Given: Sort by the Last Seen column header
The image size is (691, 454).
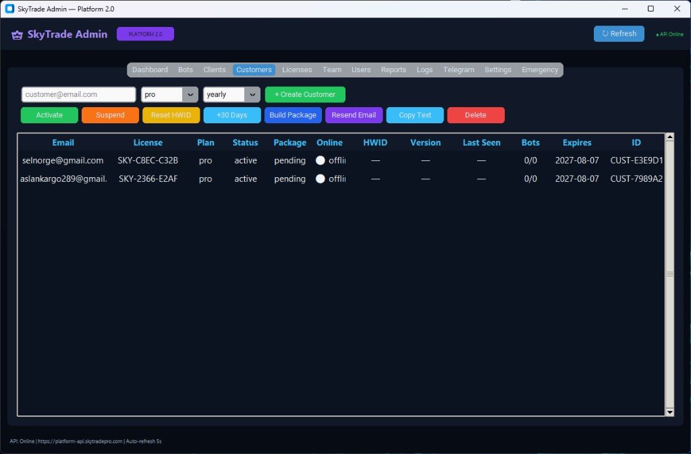Looking at the screenshot, I should pyautogui.click(x=481, y=143).
